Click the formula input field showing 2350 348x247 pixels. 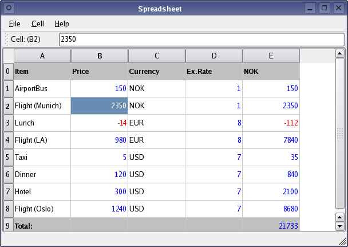click(x=201, y=40)
